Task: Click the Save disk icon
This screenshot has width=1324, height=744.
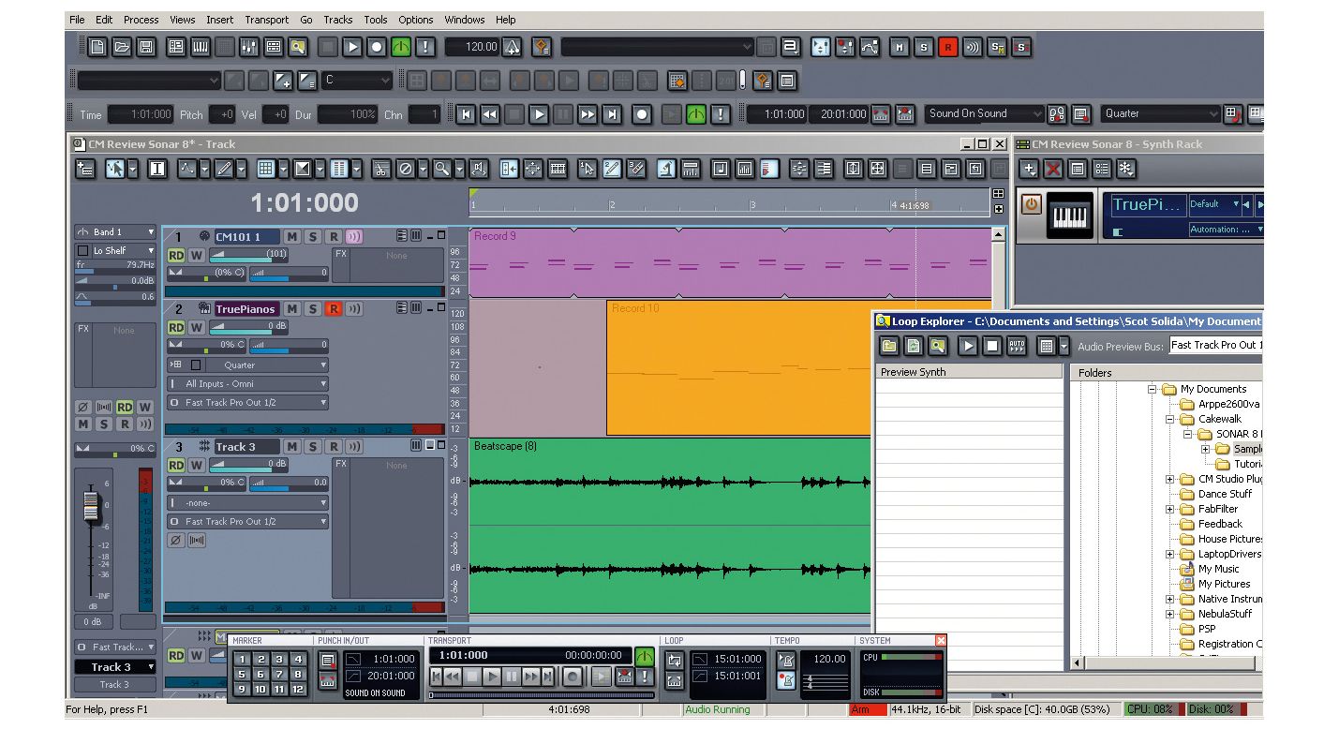Action: (x=146, y=46)
